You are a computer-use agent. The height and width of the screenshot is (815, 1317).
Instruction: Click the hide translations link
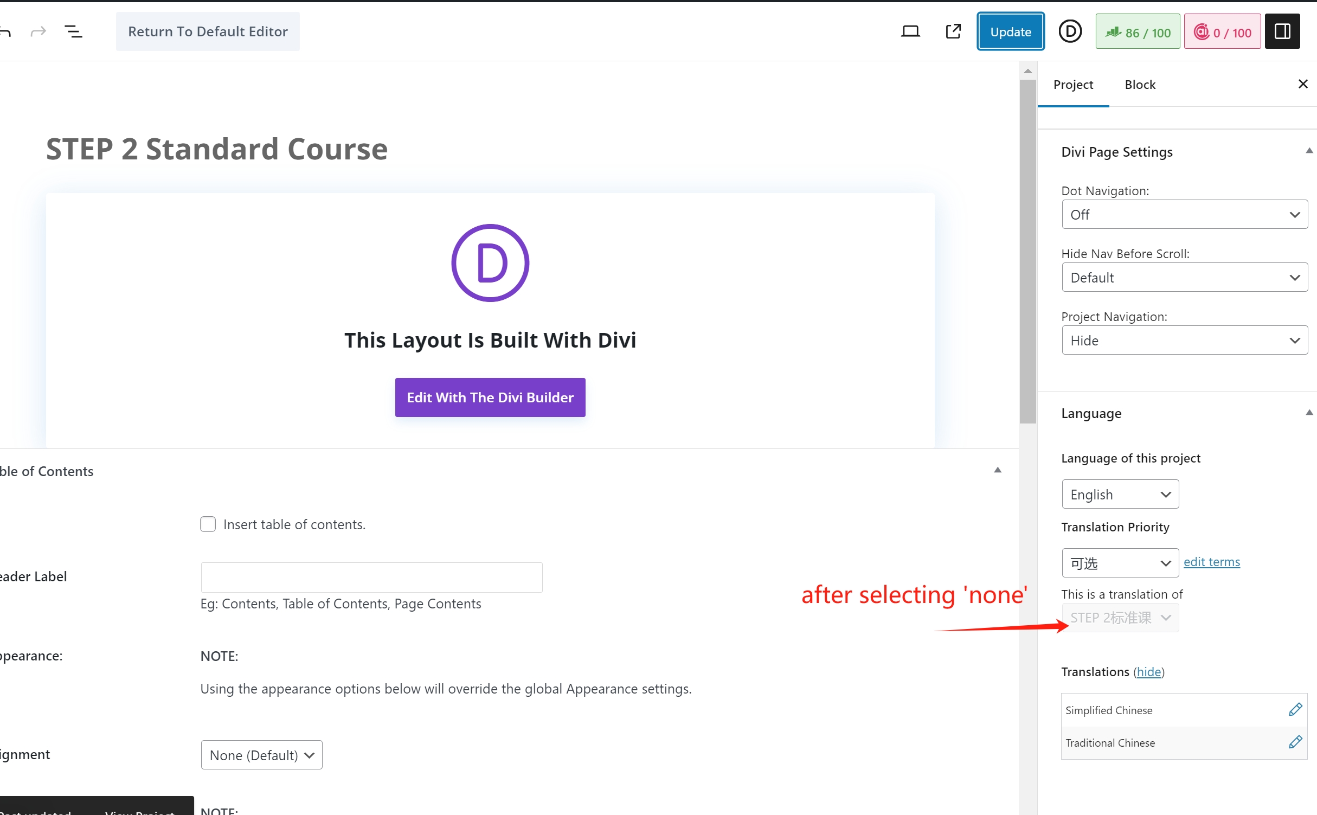tap(1149, 672)
